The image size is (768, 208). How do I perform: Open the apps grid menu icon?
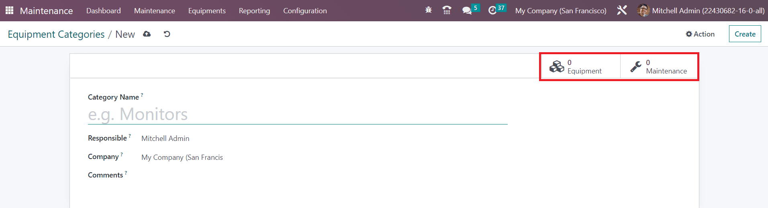[x=9, y=10]
